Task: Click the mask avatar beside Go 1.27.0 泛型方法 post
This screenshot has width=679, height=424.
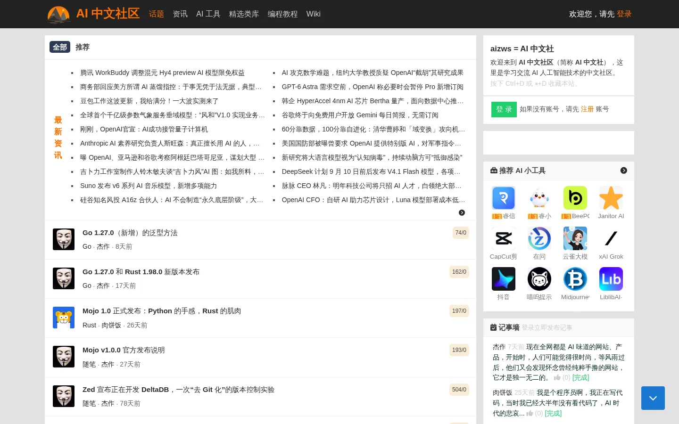Action: [64, 239]
